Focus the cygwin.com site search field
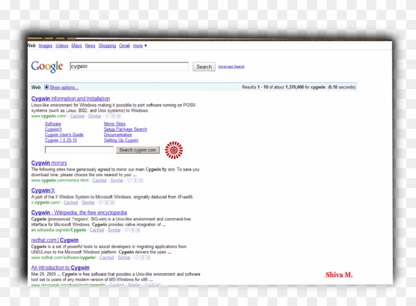Screen dimensions: 416x306 pos(79,150)
